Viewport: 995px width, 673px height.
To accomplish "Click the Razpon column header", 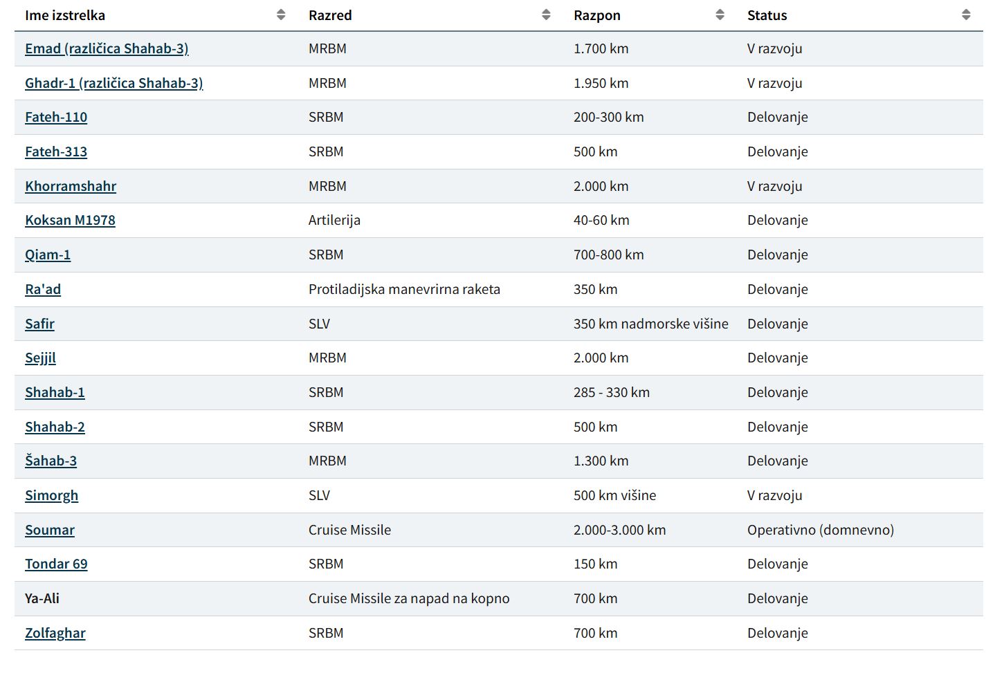I will 650,15.
